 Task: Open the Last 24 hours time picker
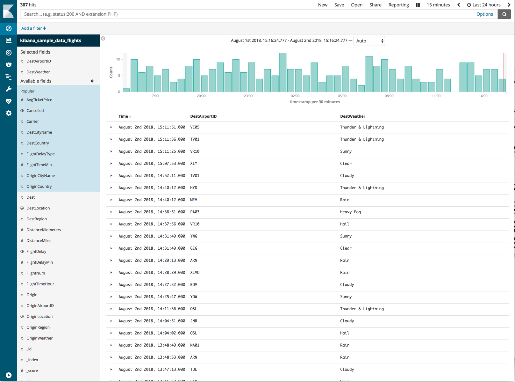(x=484, y=5)
